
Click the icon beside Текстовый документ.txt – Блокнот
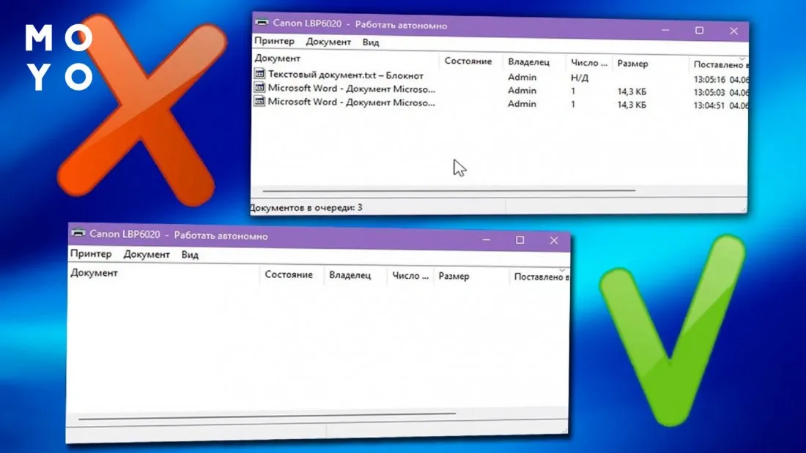259,74
